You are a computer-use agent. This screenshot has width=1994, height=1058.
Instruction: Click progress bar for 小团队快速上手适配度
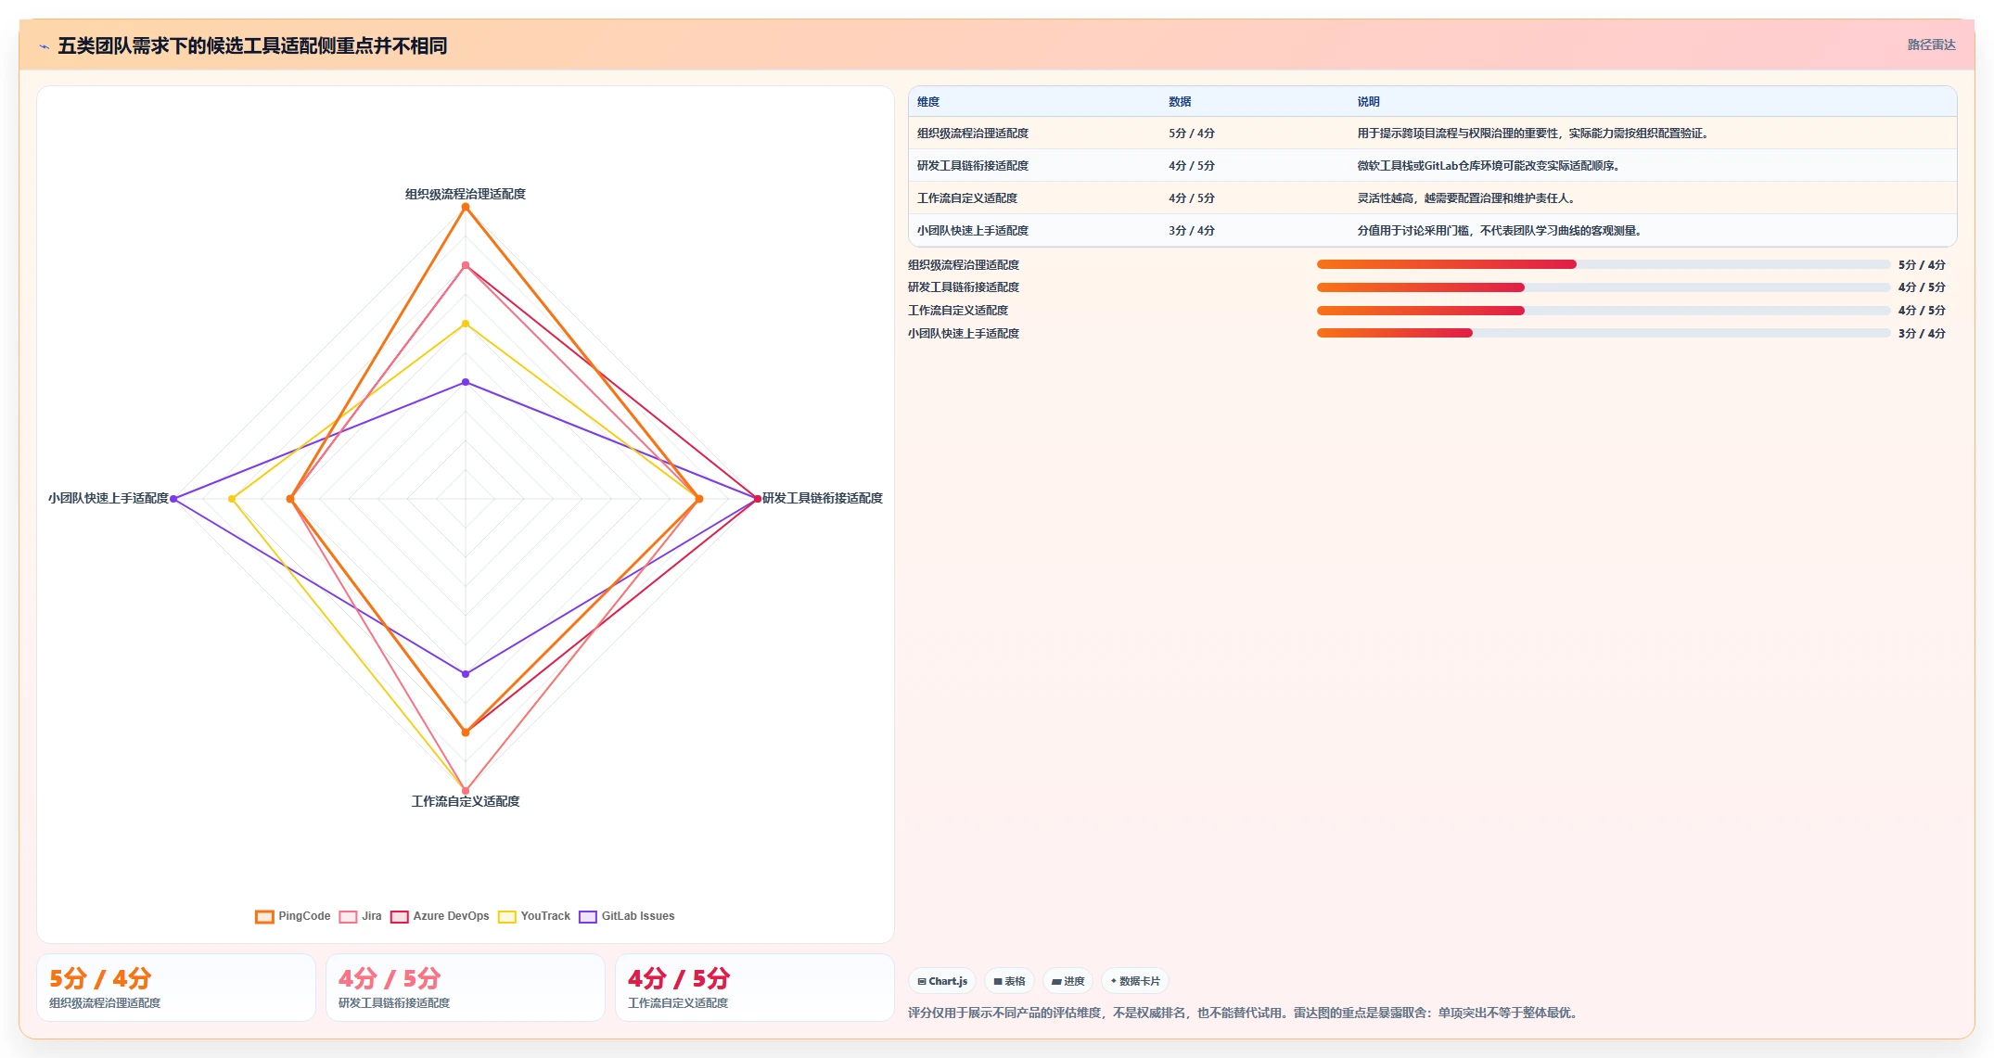(x=1603, y=334)
